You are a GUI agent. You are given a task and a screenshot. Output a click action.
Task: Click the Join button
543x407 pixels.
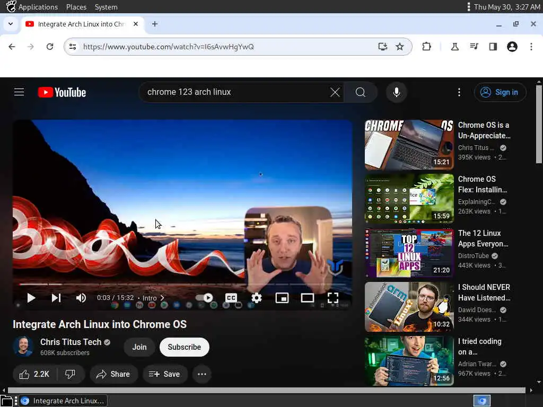coord(139,347)
